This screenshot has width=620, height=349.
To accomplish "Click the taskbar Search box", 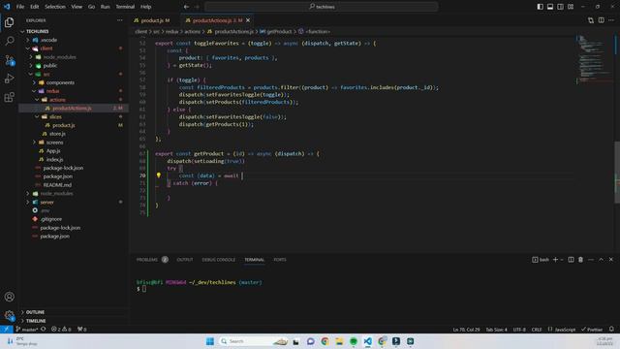I will pos(254,341).
